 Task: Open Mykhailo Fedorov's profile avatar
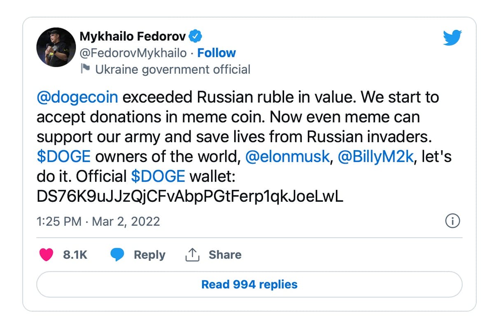(56, 47)
